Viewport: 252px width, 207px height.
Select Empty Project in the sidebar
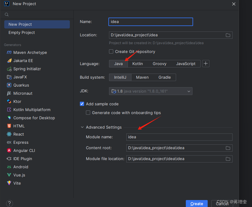[37, 32]
